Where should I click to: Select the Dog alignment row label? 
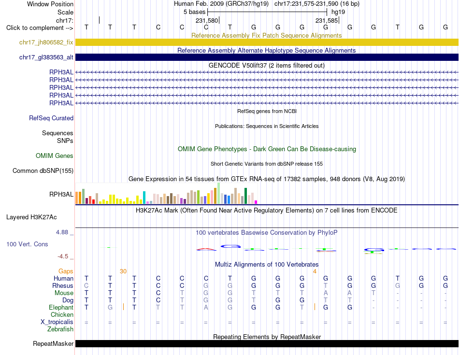[x=68, y=300]
